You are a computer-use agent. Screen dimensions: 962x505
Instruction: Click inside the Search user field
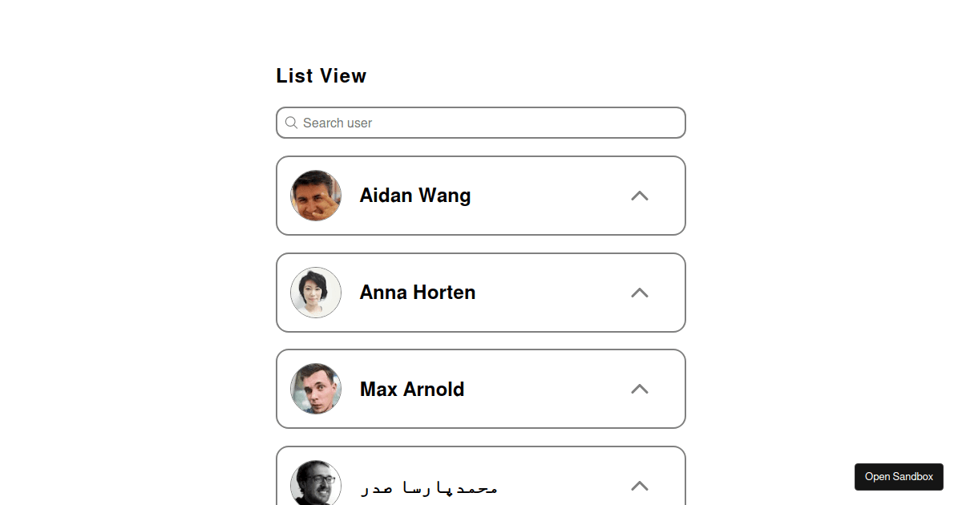[x=480, y=122]
